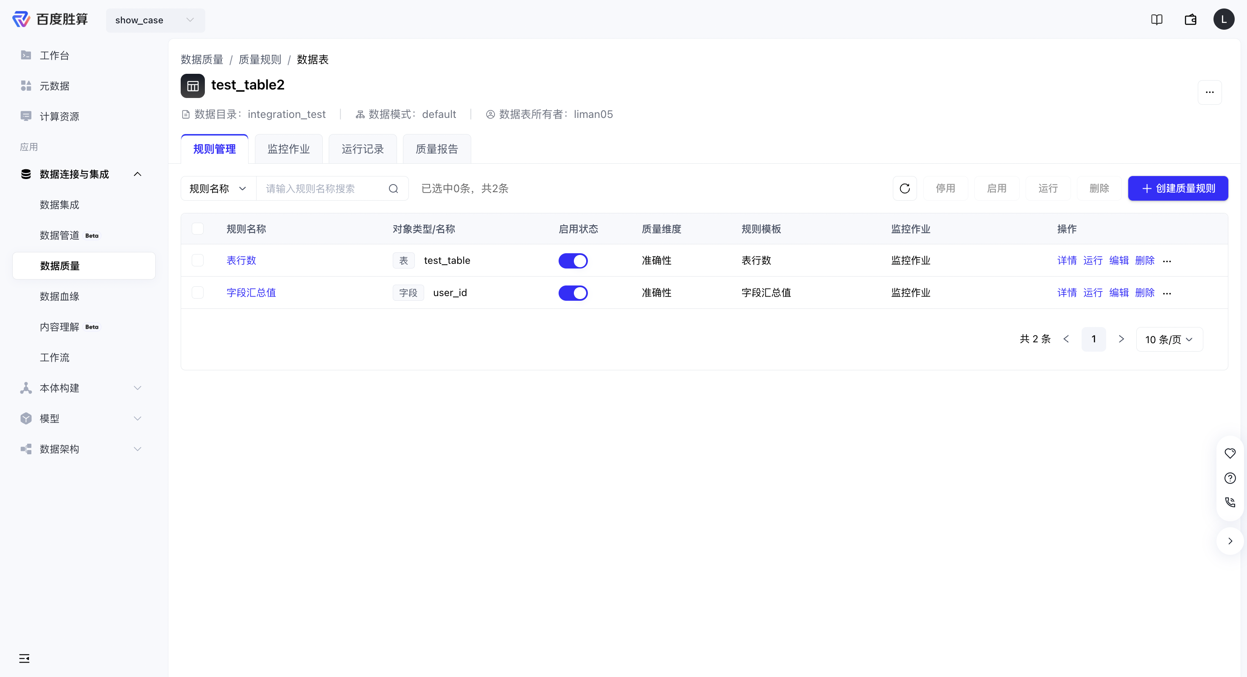Click the 停用 batch button
This screenshot has width=1247, height=677.
click(945, 188)
